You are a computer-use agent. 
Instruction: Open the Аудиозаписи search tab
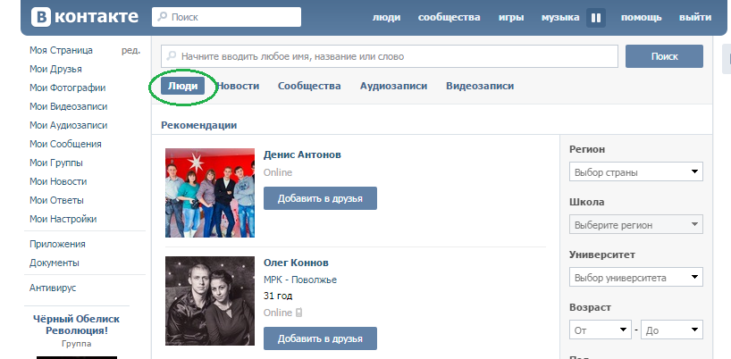pos(393,86)
